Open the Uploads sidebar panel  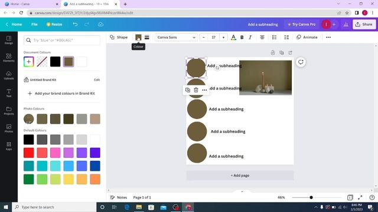pyautogui.click(x=9, y=75)
